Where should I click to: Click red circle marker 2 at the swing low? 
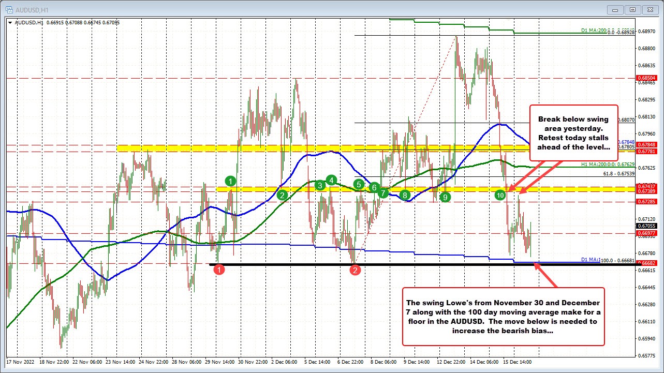pos(355,269)
